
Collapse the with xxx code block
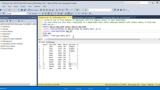point(42,24)
